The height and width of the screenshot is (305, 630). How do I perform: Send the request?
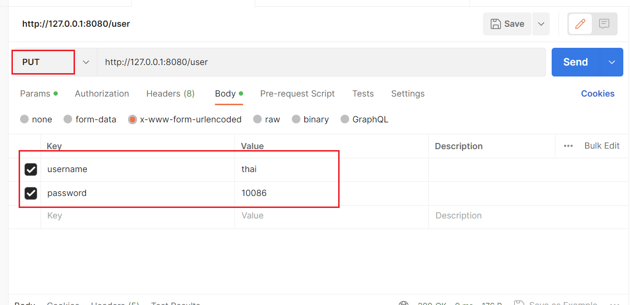point(576,62)
